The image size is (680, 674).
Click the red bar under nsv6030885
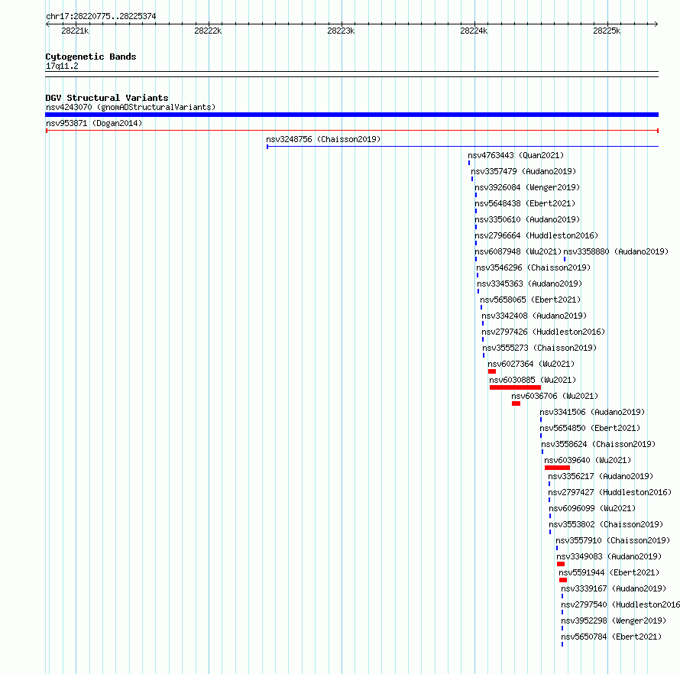point(515,387)
